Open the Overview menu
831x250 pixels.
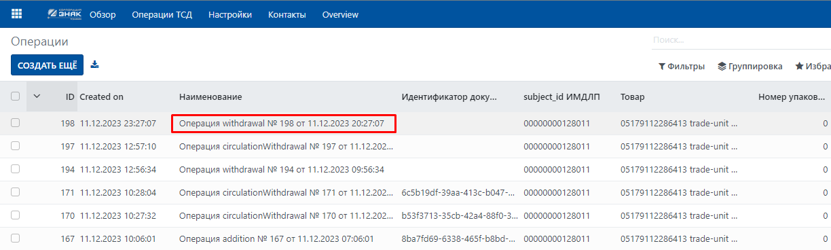pyautogui.click(x=340, y=14)
